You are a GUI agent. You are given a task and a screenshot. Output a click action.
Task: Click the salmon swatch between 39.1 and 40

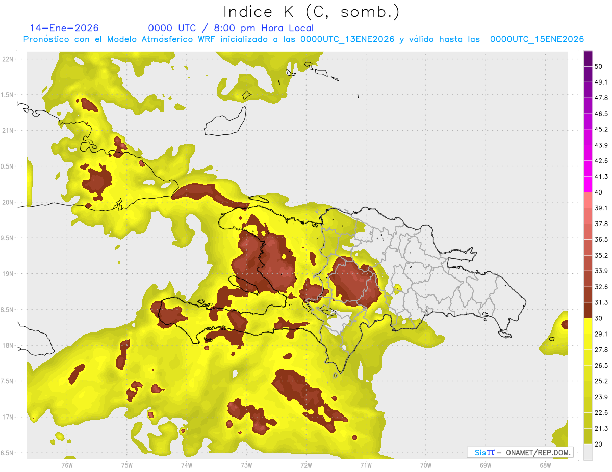[588, 200]
